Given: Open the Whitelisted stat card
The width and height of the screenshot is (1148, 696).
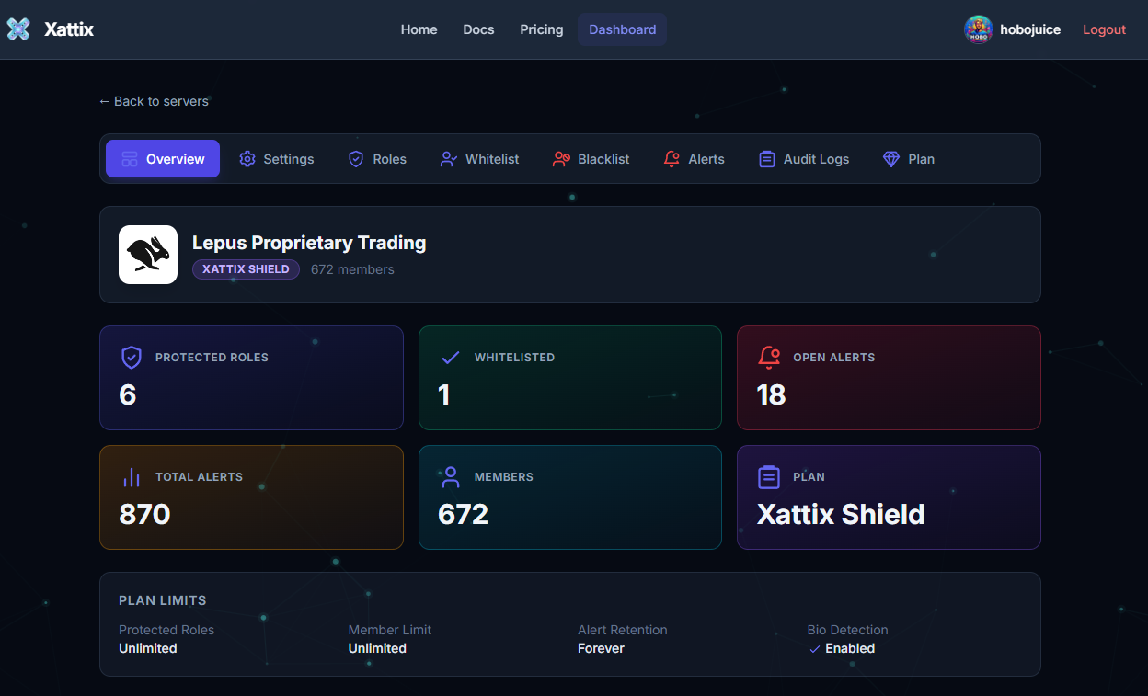Looking at the screenshot, I should 570,378.
